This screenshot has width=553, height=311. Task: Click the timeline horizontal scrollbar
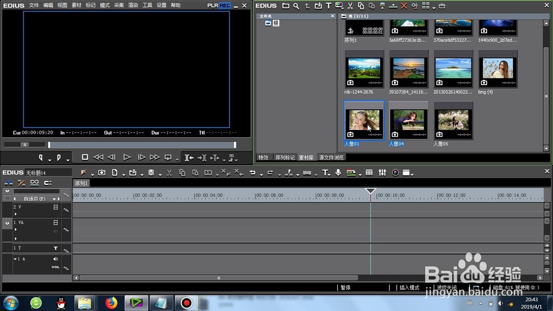218,278
